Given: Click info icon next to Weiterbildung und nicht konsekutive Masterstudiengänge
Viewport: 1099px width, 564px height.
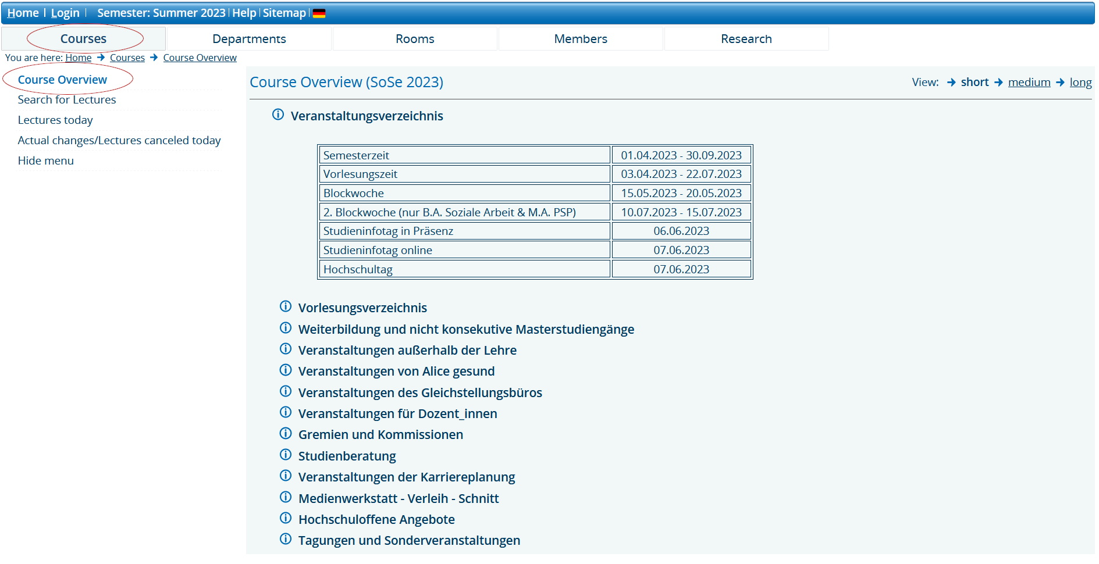Looking at the screenshot, I should [286, 328].
